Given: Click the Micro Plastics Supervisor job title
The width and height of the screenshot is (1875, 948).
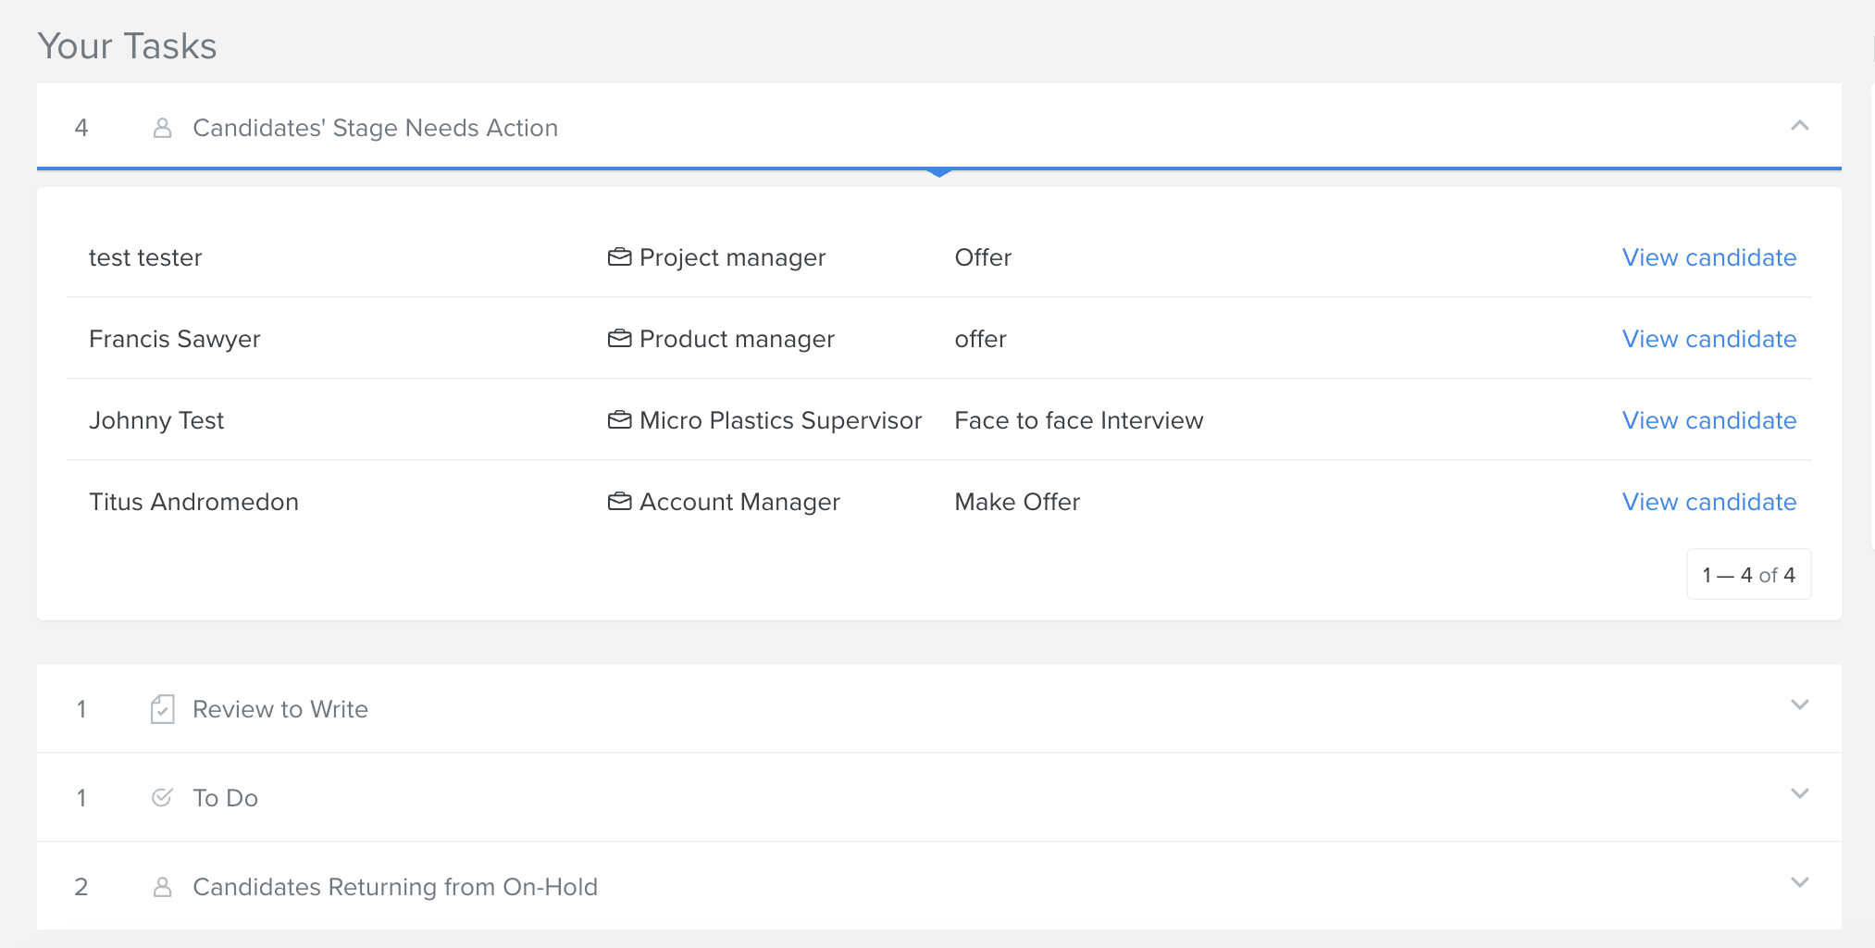Looking at the screenshot, I should (780, 420).
